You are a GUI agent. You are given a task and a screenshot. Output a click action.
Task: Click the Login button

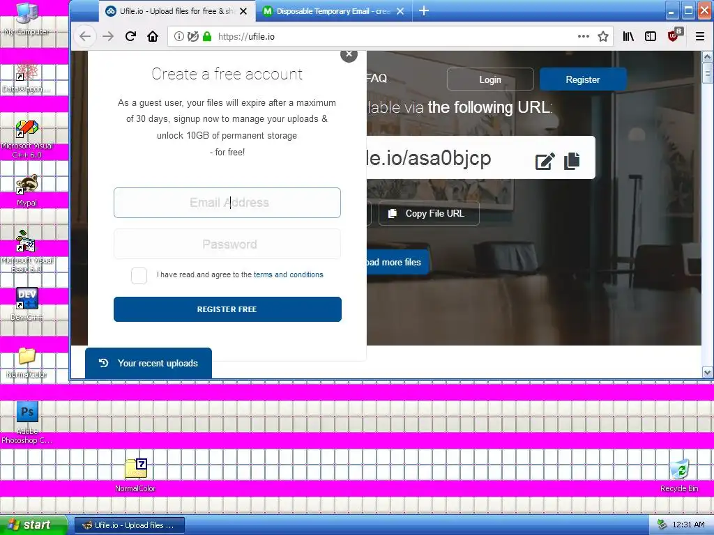click(x=490, y=79)
